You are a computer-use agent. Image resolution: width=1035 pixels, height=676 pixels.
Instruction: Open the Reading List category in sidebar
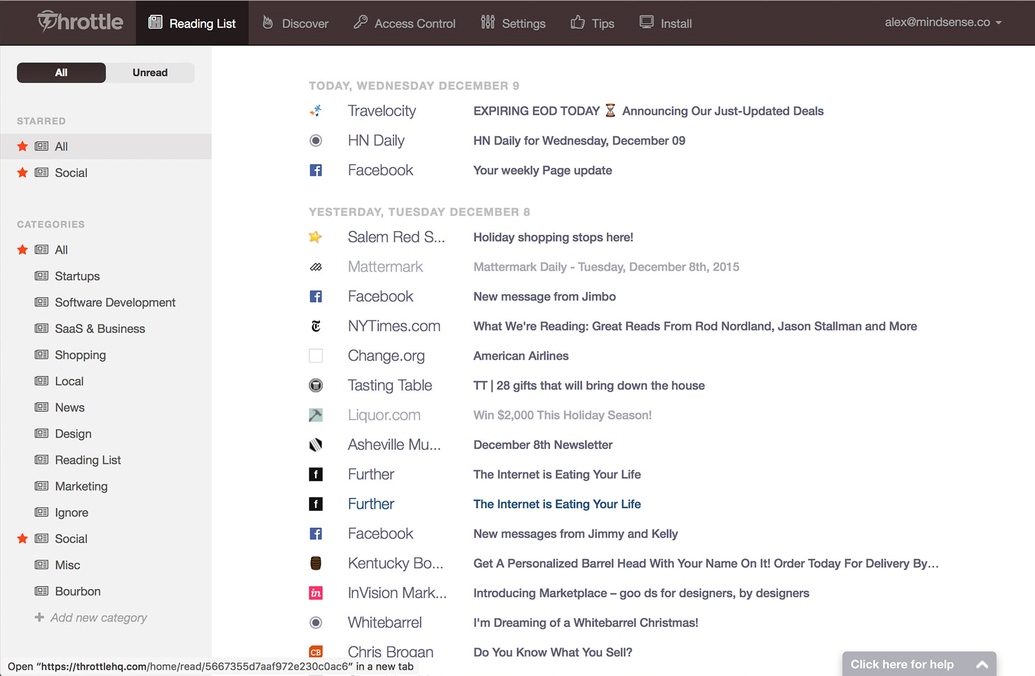[x=88, y=460]
